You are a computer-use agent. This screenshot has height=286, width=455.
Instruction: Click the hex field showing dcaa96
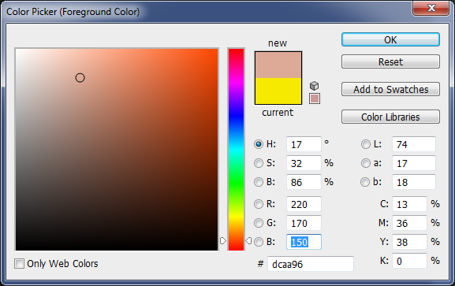(x=311, y=264)
